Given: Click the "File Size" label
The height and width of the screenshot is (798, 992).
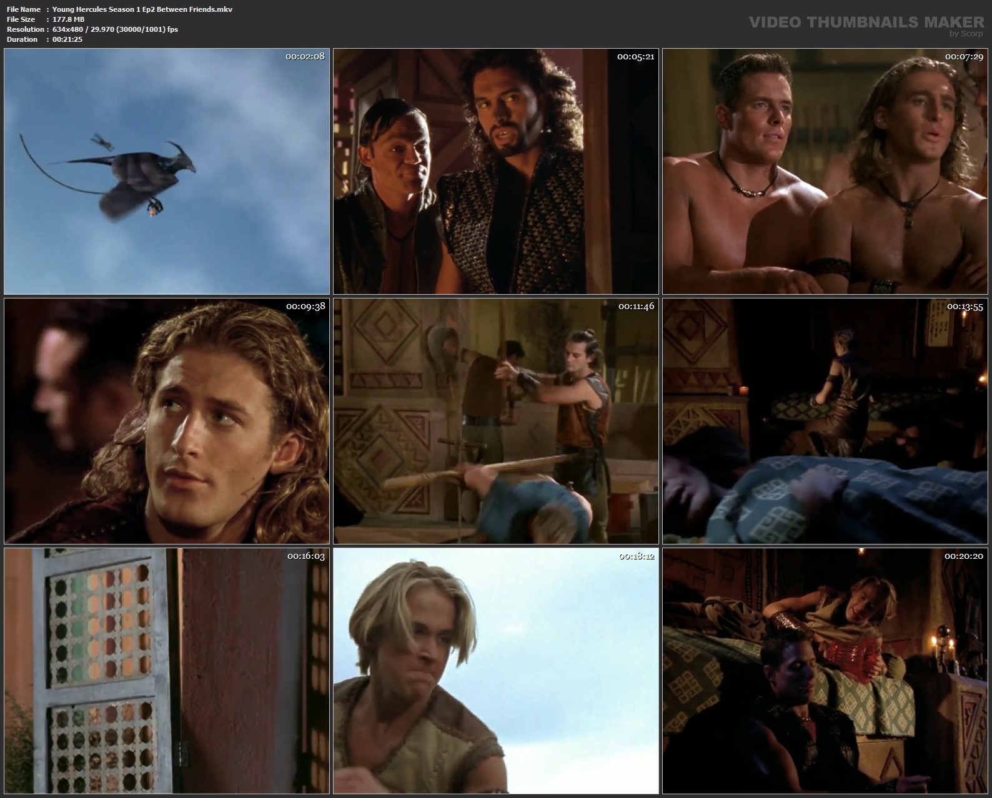Looking at the screenshot, I should (x=21, y=19).
